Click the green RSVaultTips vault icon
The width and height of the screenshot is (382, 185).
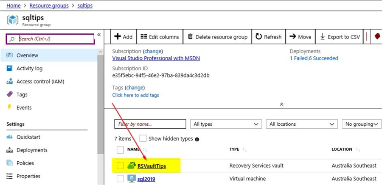pos(132,166)
